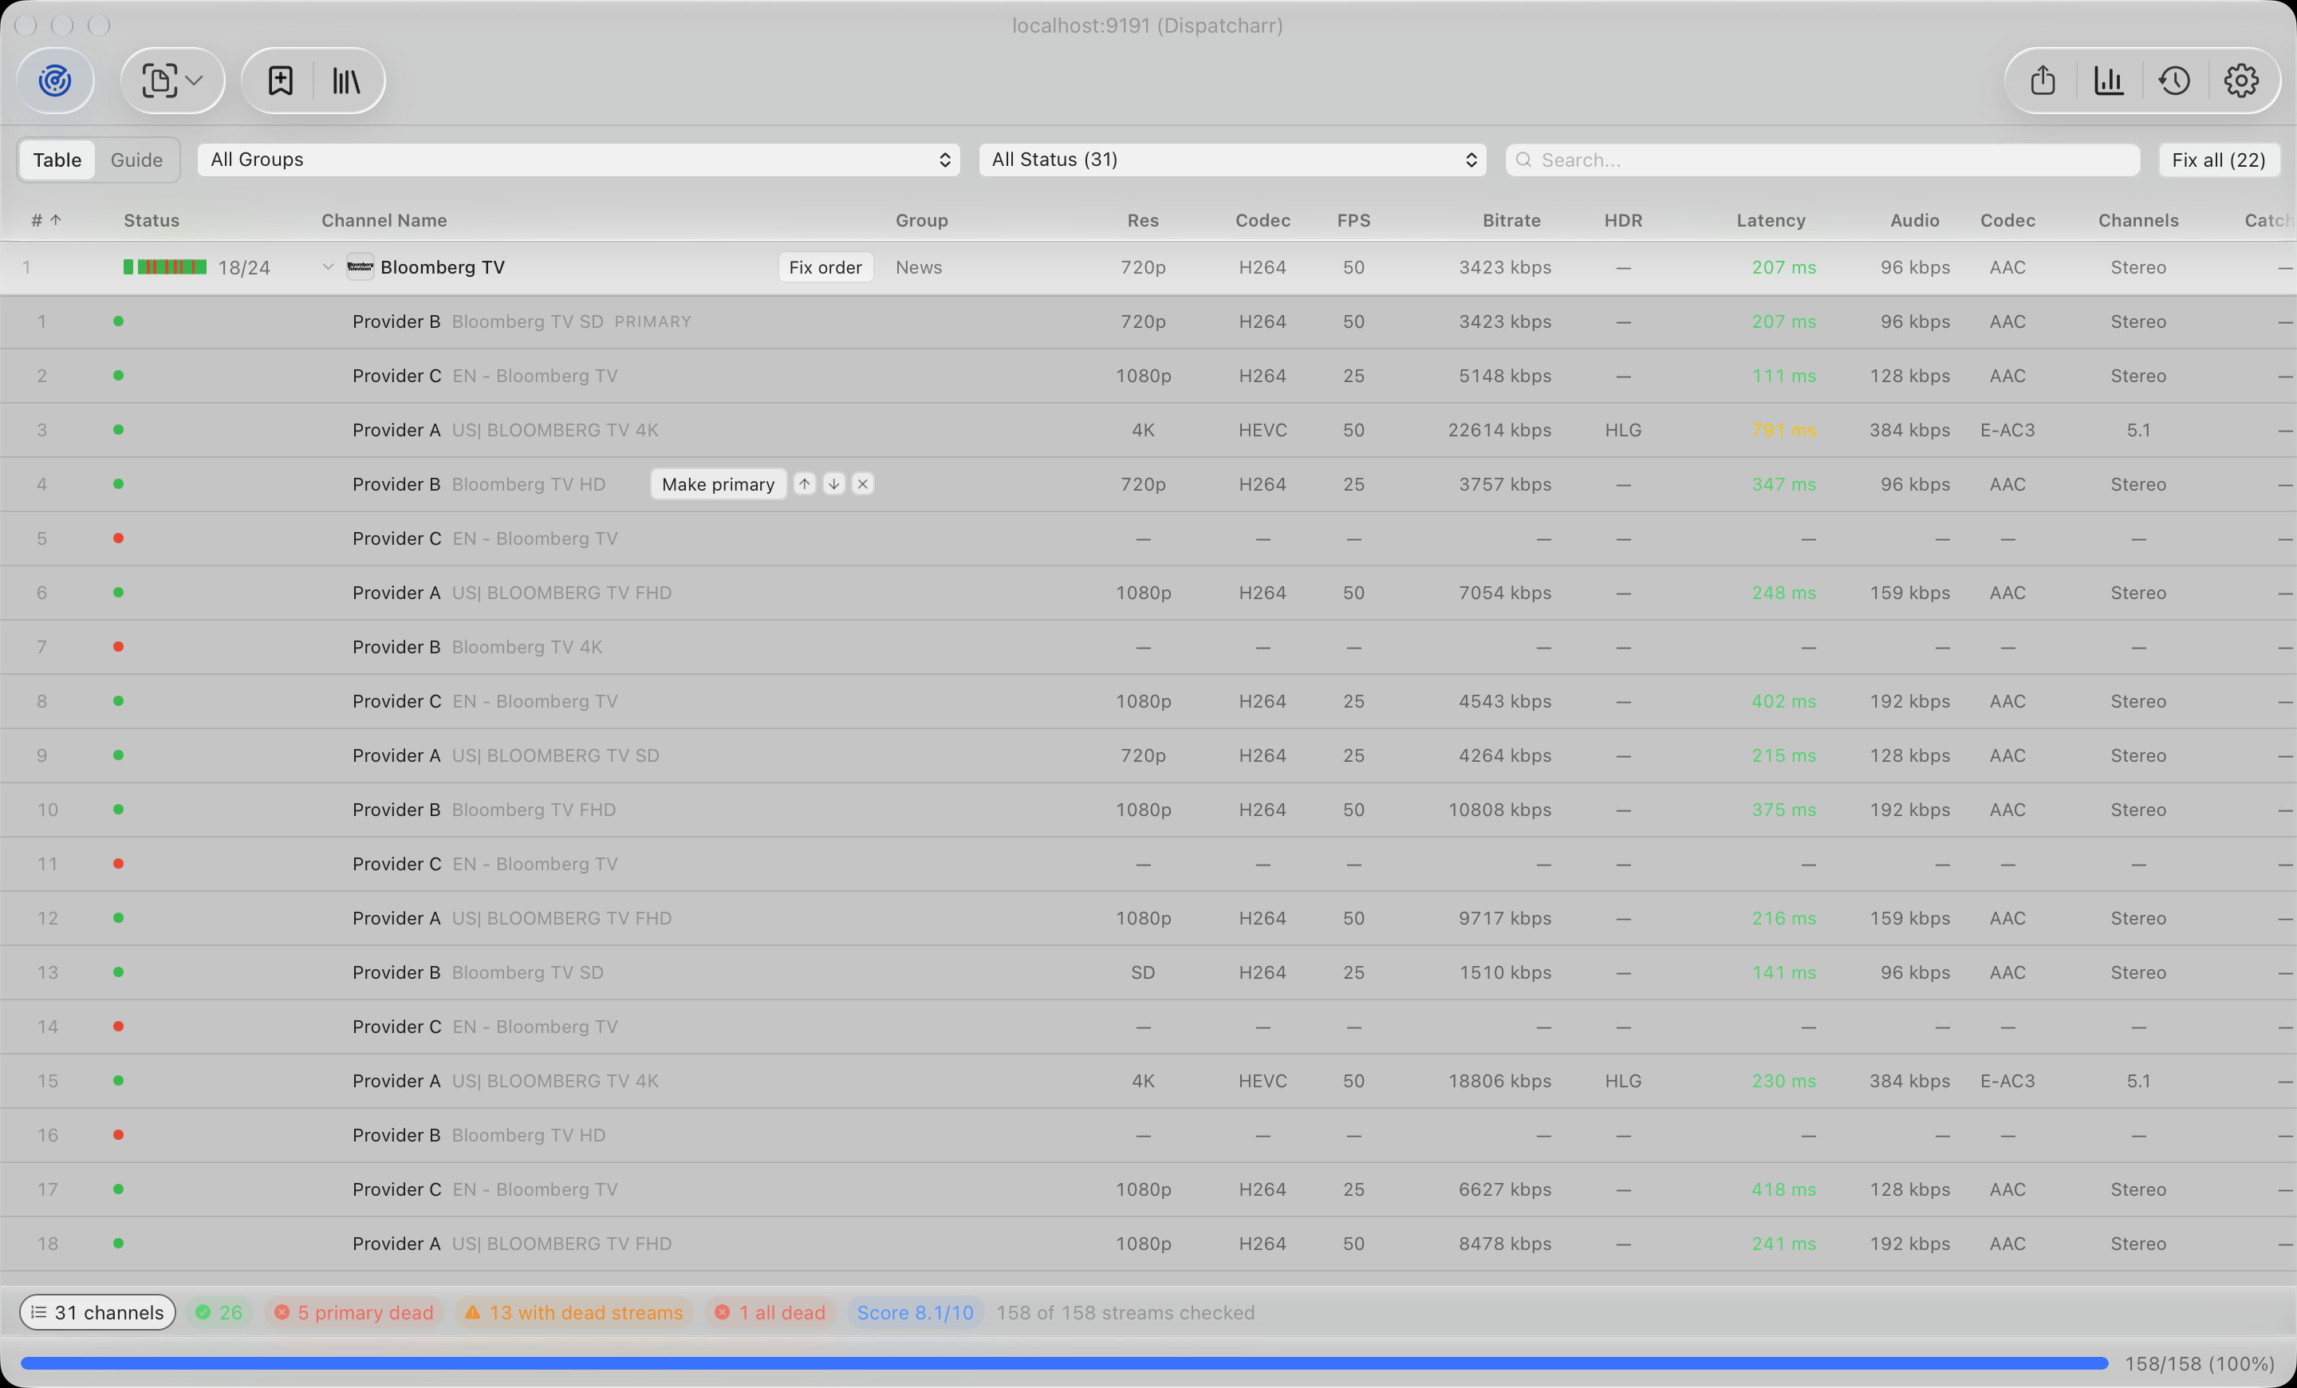The width and height of the screenshot is (2297, 1388).
Task: Click the Bloomberg TV channel logo icon
Action: coord(360,267)
